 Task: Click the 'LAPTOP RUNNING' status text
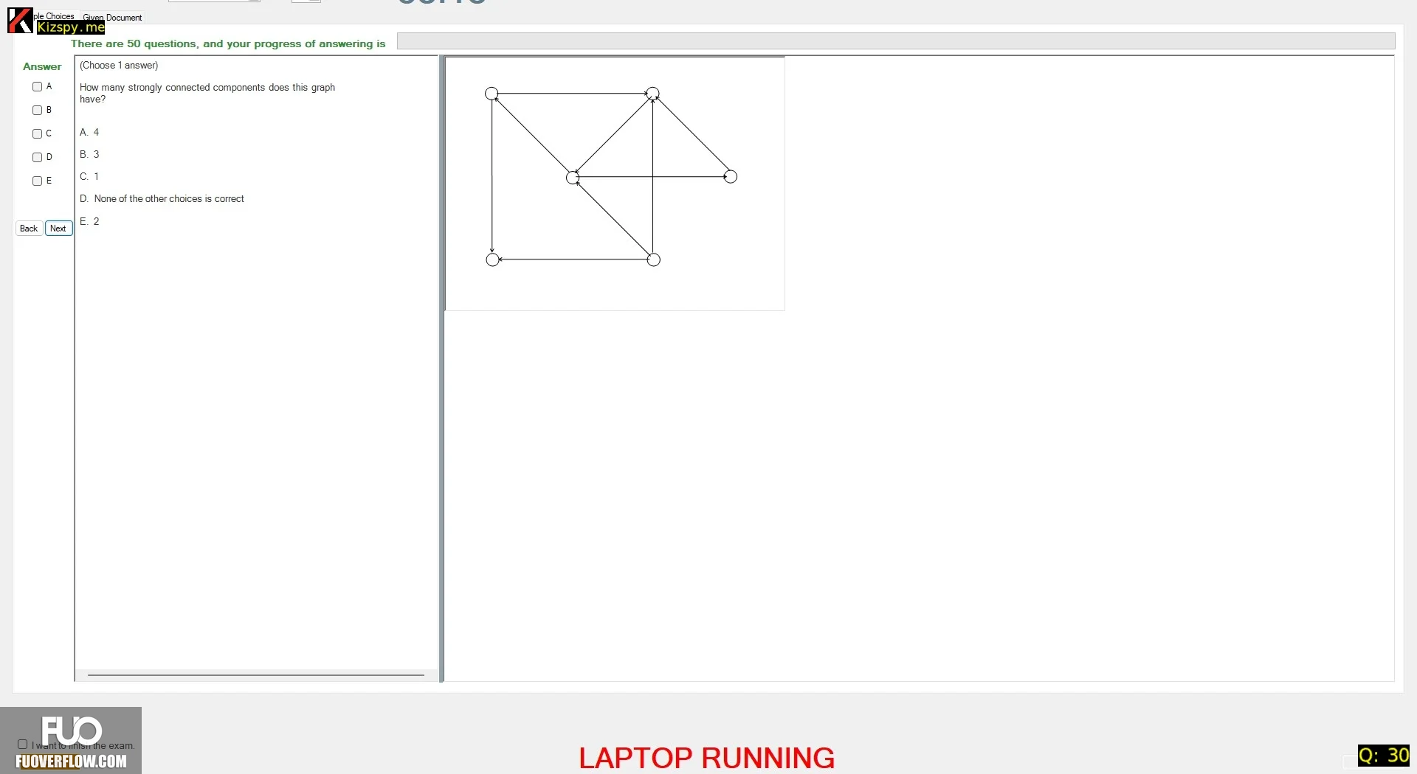click(707, 758)
